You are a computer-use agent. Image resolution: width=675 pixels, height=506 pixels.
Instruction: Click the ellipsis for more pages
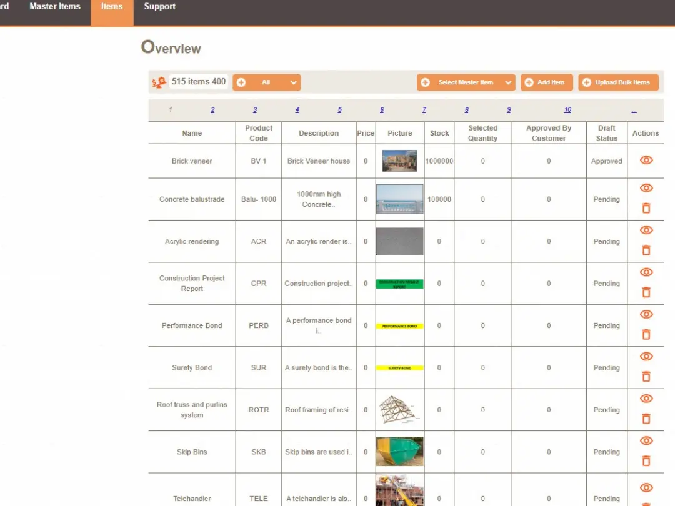[x=634, y=110]
